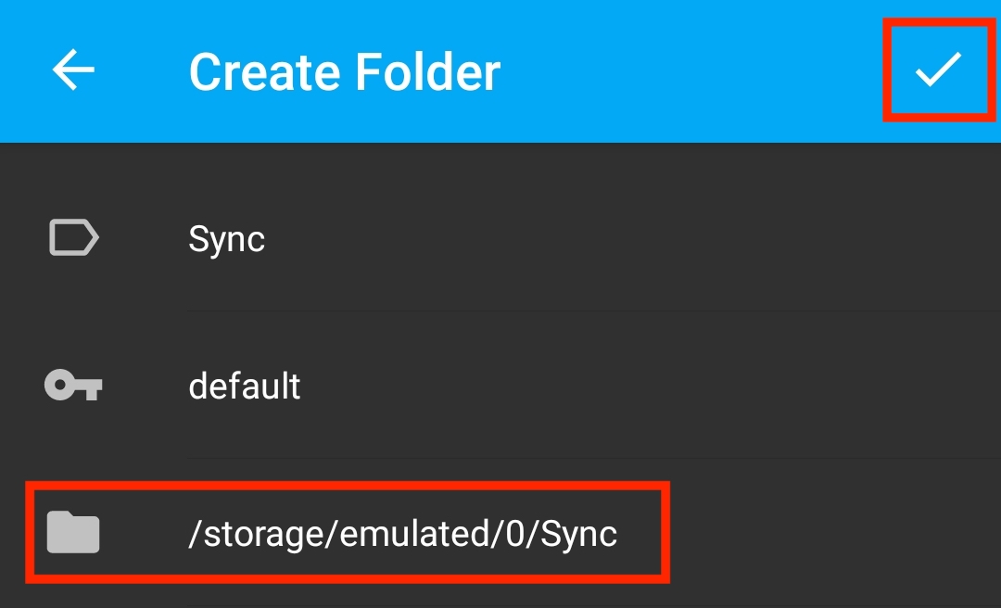
Task: Click the blue header bar's empty area
Action: [690, 70]
